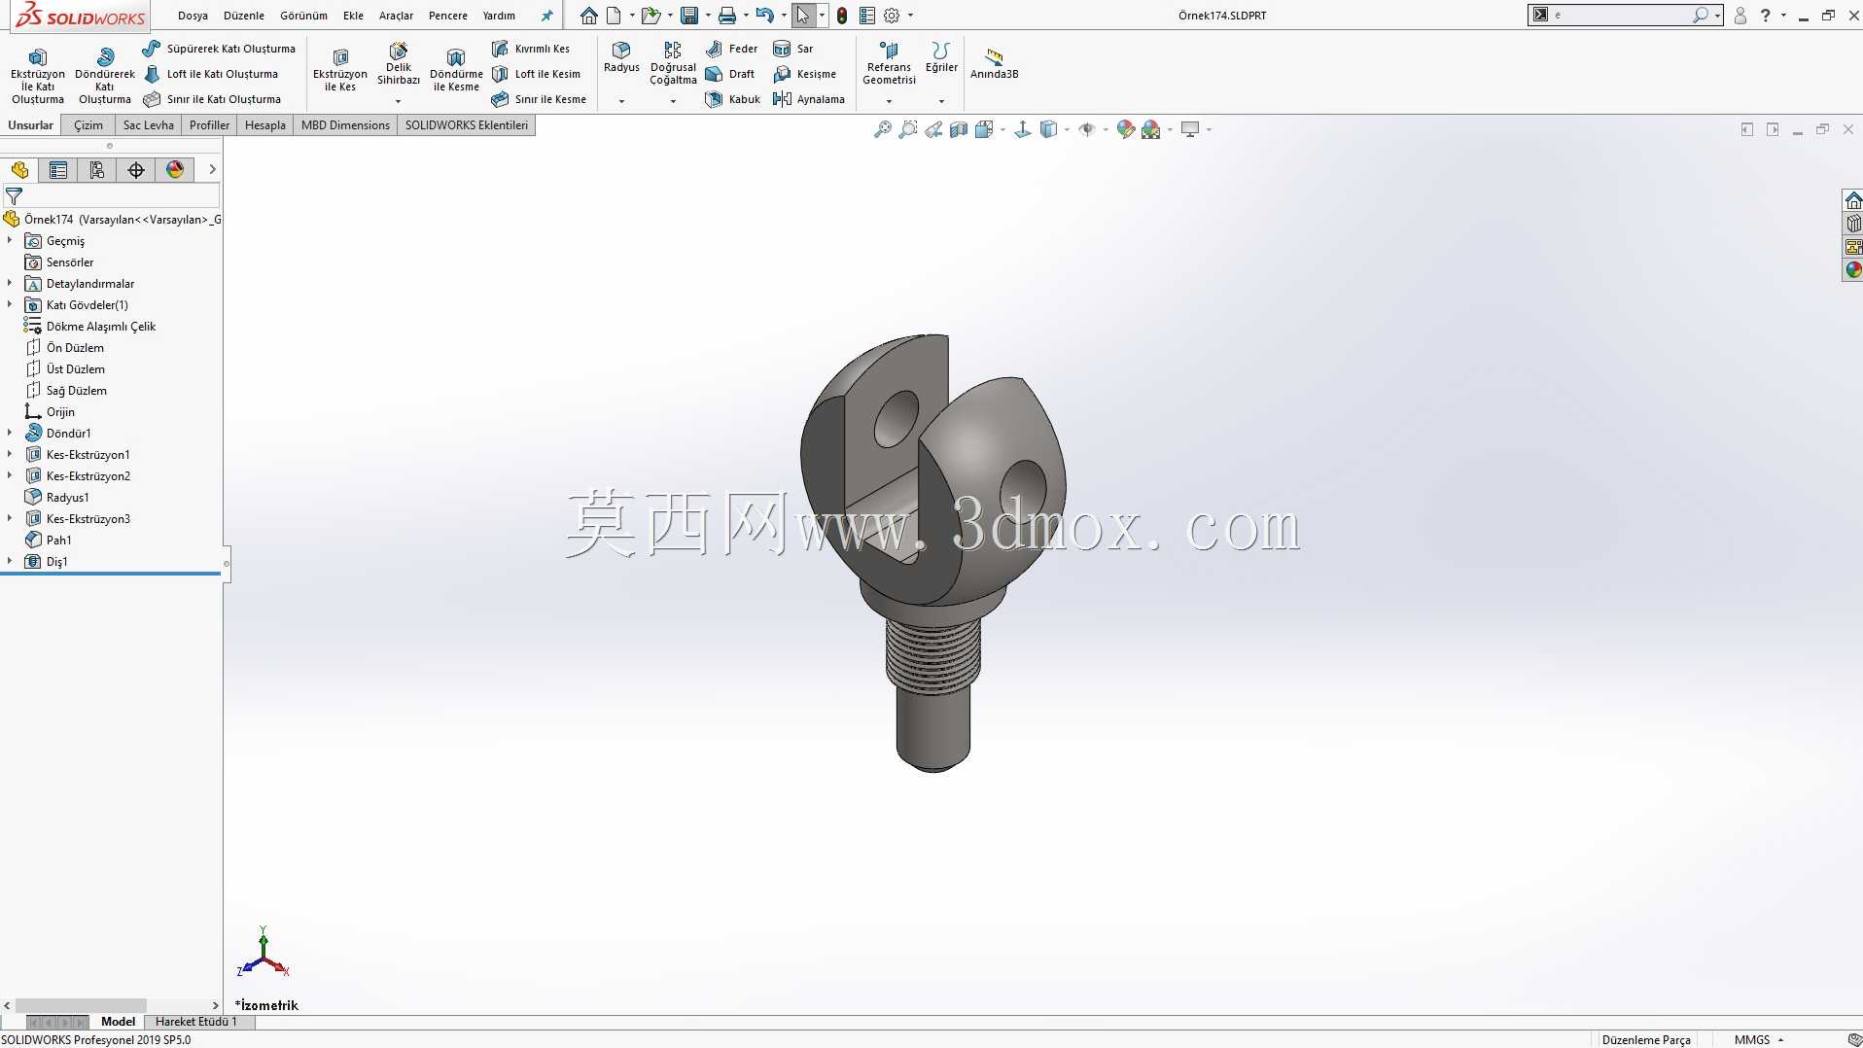1863x1048 pixels.
Task: Open the MMGS unit system selector
Action: [x=1758, y=1039]
